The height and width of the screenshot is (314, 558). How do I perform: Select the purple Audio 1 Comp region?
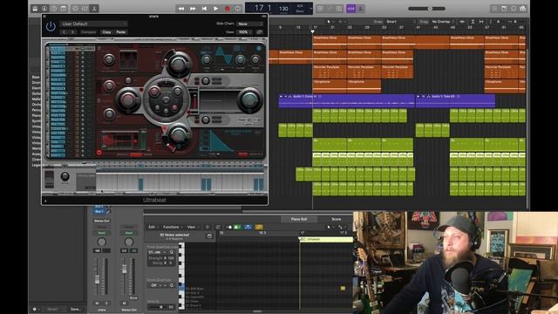[x=347, y=101]
